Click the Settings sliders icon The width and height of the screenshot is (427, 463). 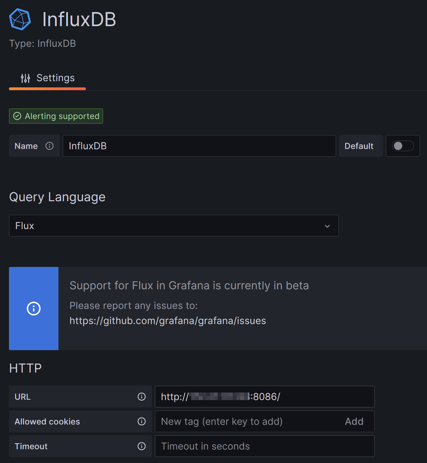coord(25,78)
